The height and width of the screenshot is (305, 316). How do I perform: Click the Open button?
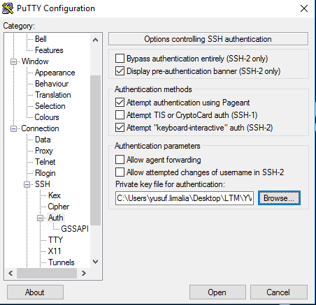coord(217,292)
